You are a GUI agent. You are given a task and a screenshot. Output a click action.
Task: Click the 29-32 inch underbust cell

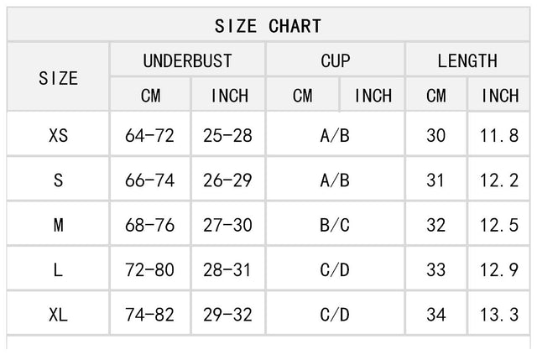pyautogui.click(x=228, y=316)
